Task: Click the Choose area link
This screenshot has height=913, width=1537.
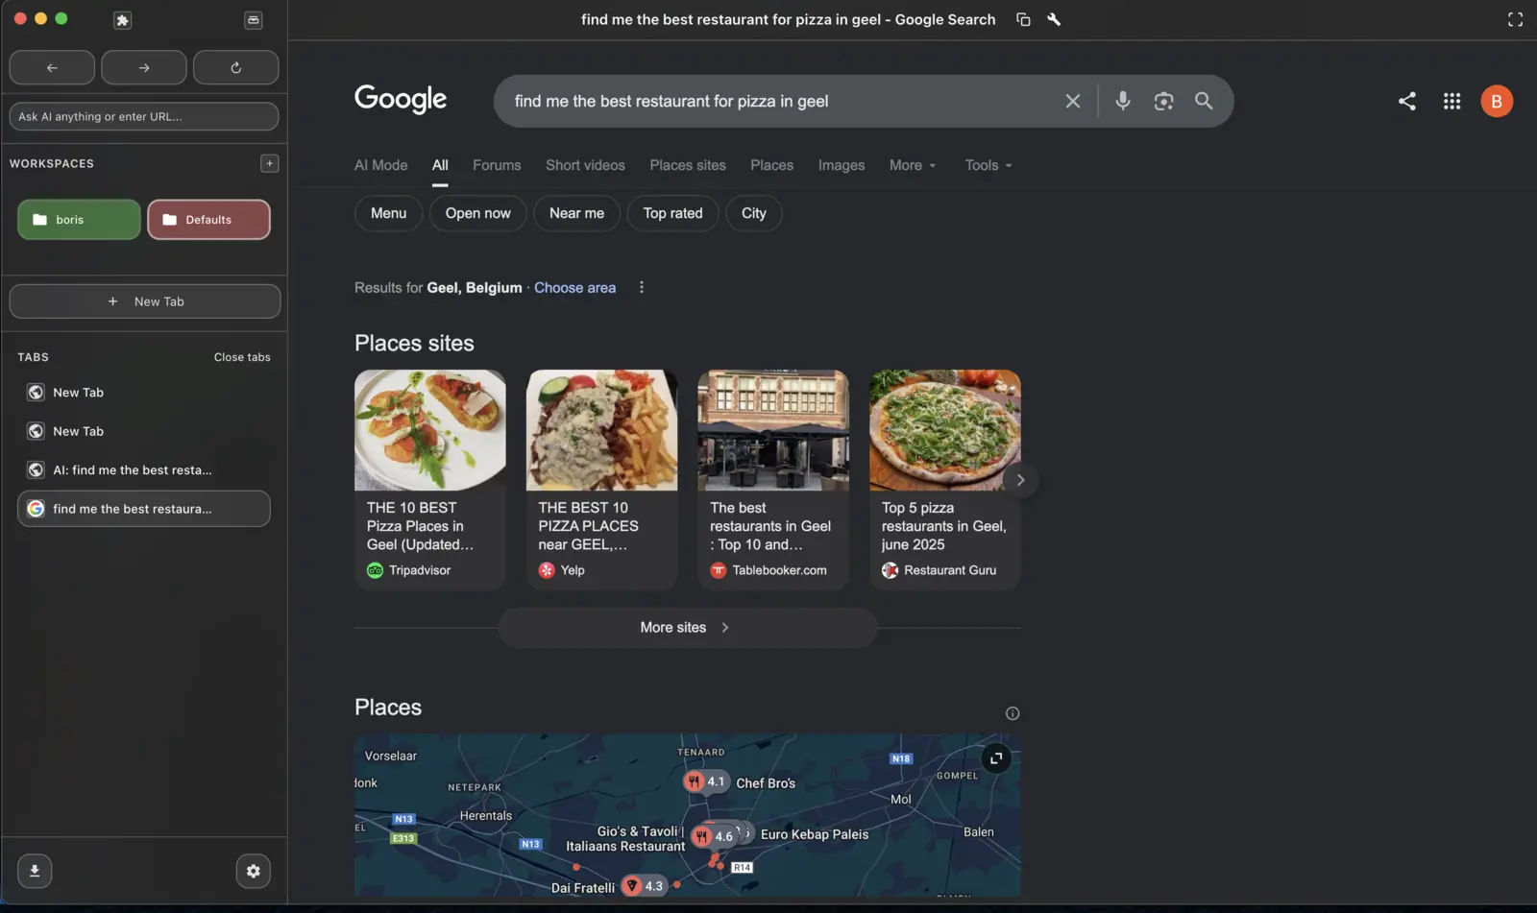Action: pos(574,287)
